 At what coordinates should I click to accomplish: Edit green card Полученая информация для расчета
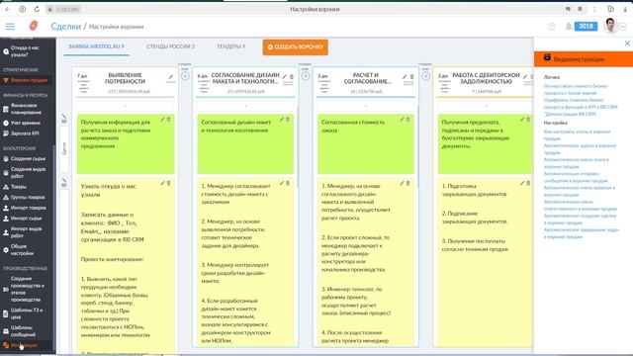pyautogui.click(x=162, y=119)
